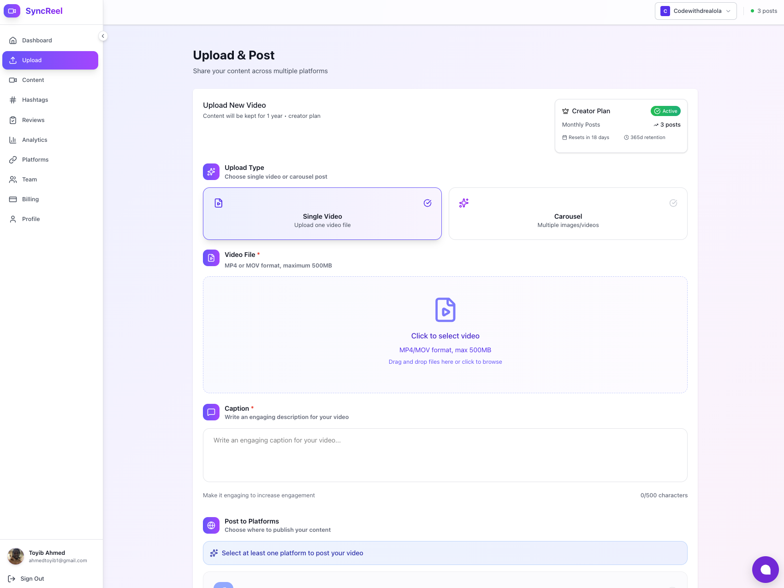The image size is (784, 588).
Task: Select the Single Video upload option
Action: pos(322,214)
